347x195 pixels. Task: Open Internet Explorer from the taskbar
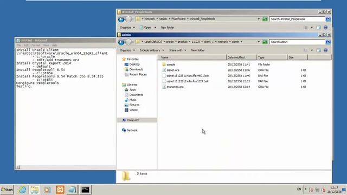tap(22, 190)
